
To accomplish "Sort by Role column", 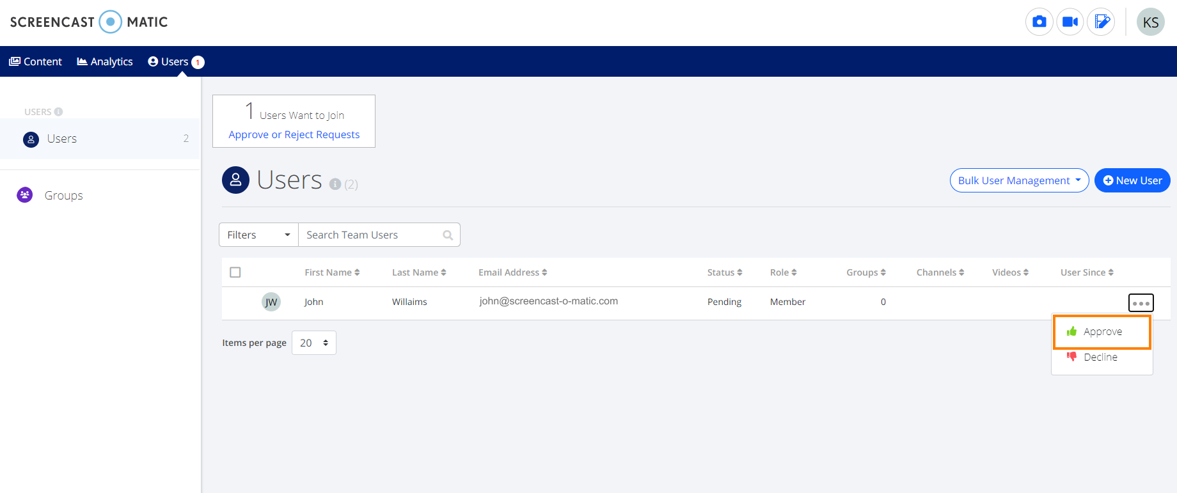I will 783,272.
